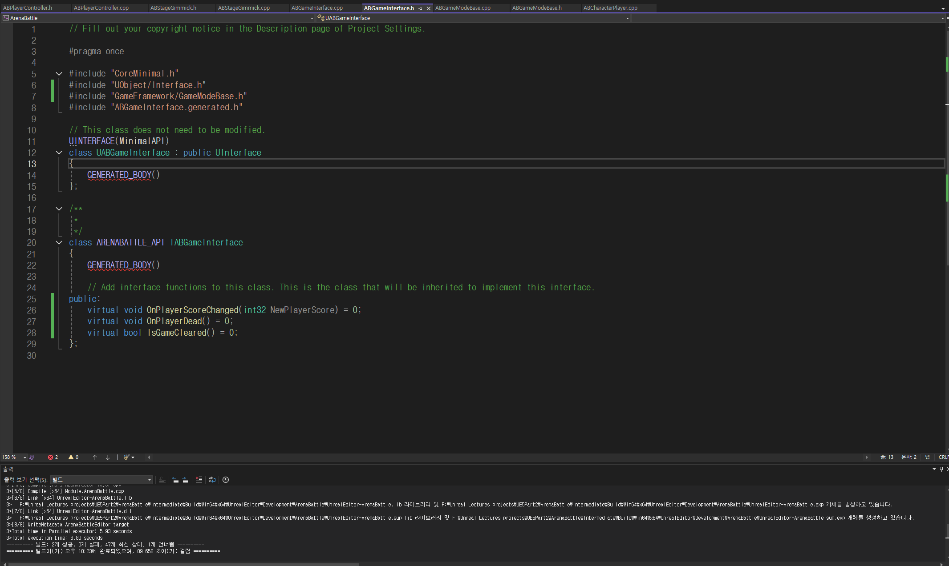The image size is (949, 566).
Task: Open the ArenaBattle project scope dropdown
Action: [x=158, y=18]
